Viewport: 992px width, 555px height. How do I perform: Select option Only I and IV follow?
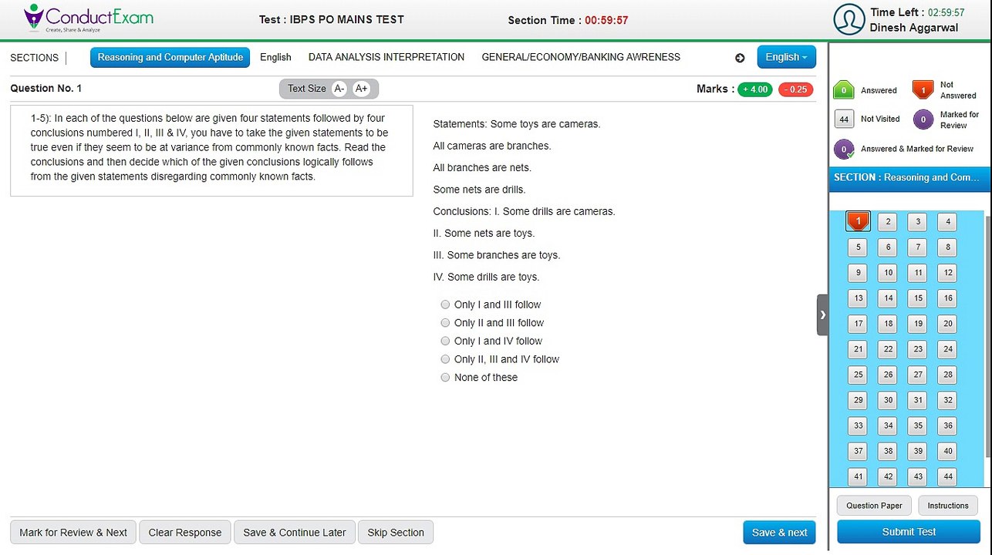click(445, 341)
